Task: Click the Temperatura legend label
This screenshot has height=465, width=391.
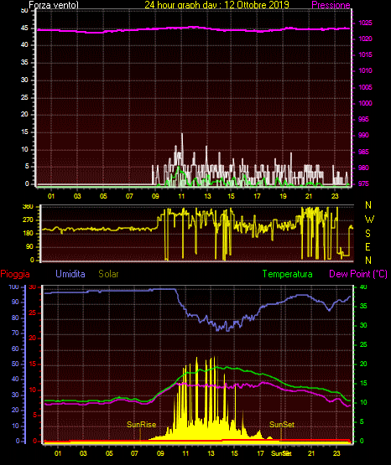Action: 288,274
